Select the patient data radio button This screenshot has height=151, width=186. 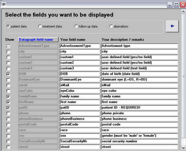click(x=8, y=26)
